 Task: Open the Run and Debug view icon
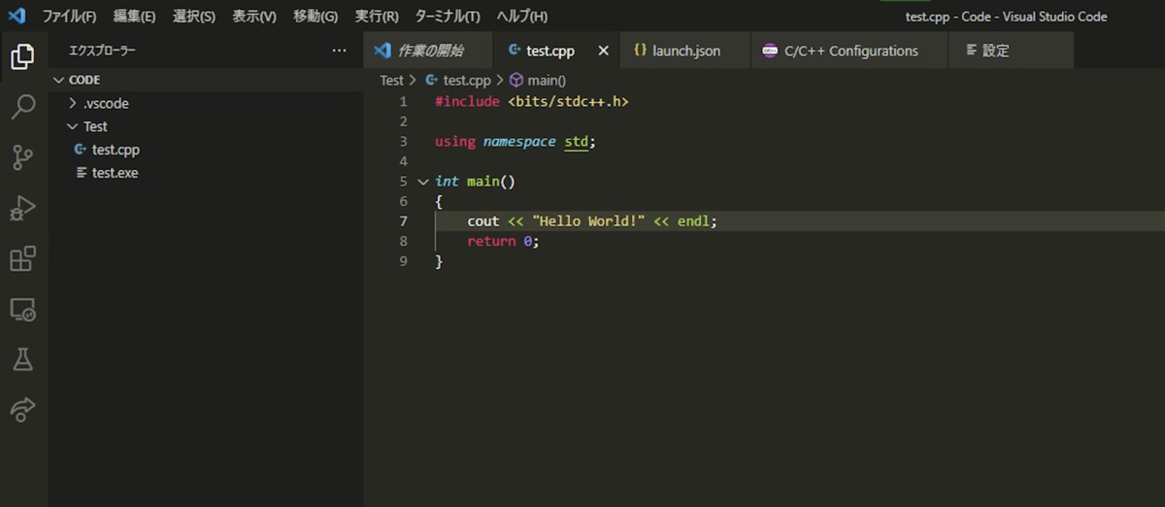pos(22,208)
